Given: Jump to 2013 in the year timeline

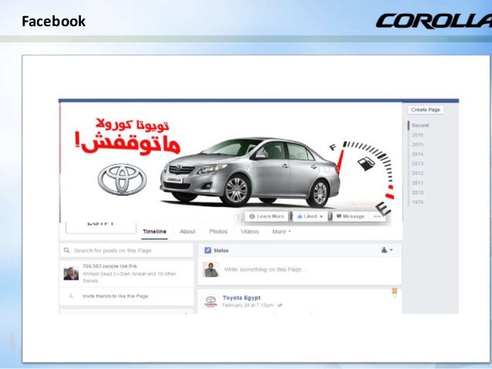Looking at the screenshot, I should [417, 163].
